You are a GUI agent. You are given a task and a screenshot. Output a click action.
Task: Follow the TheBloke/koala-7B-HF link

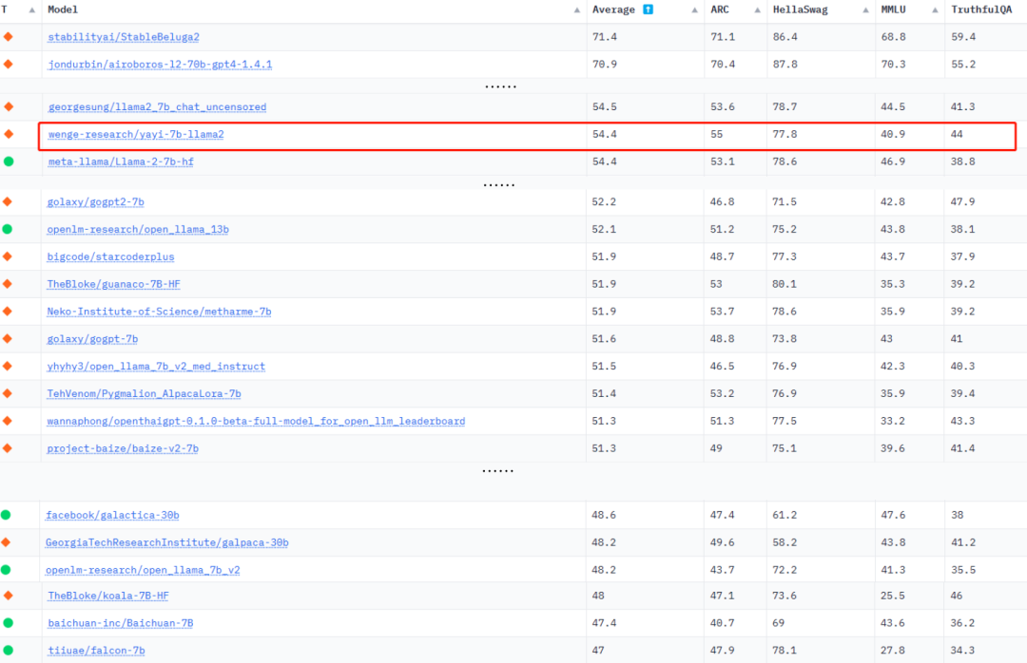108,597
